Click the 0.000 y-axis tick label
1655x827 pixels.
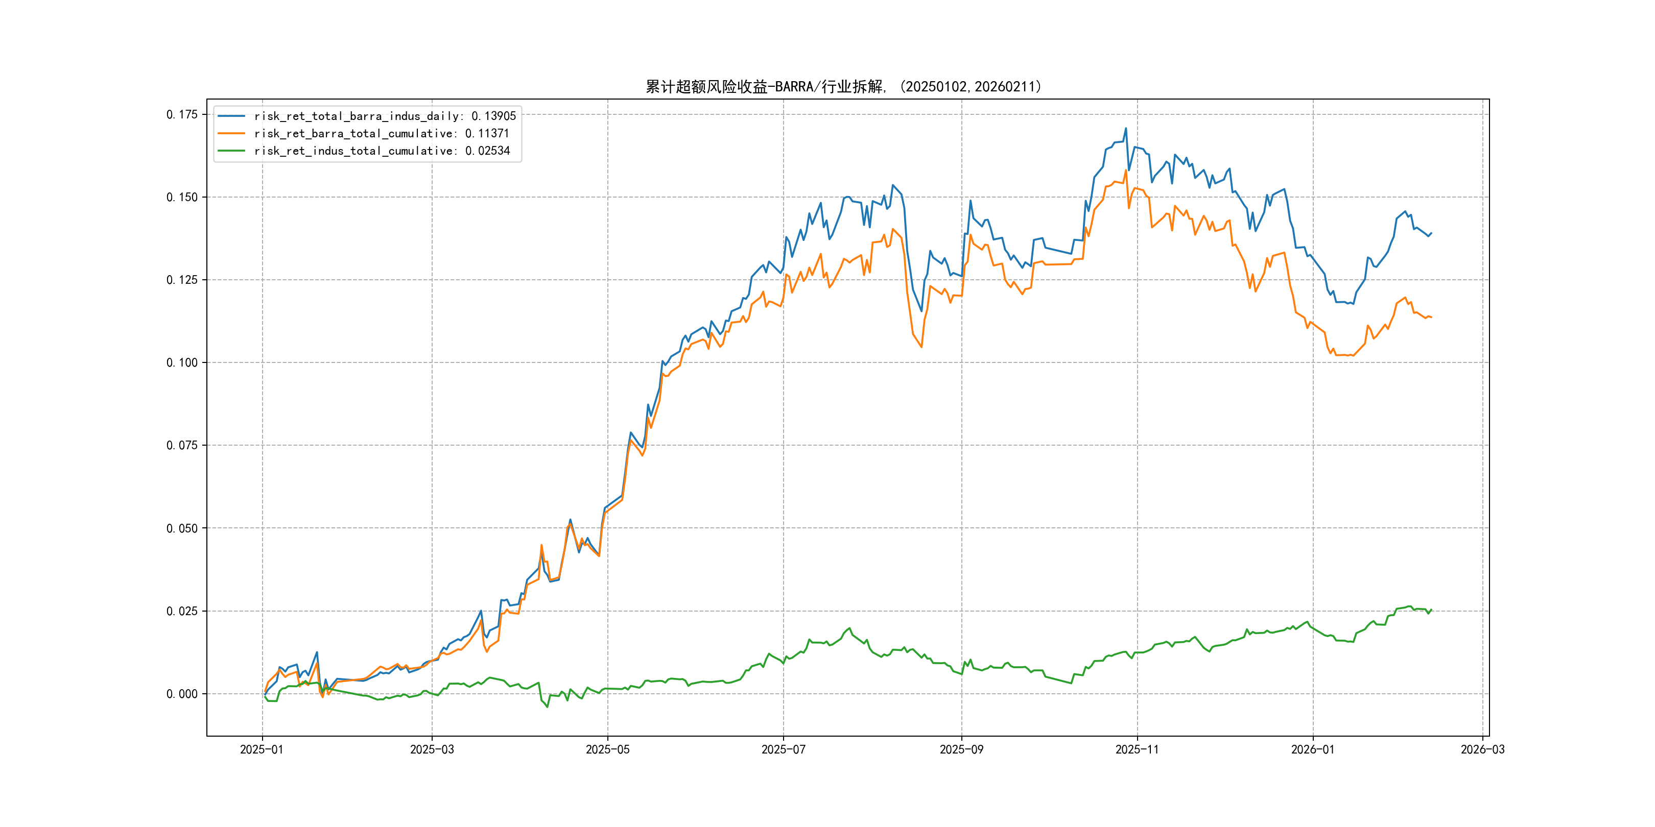click(182, 694)
